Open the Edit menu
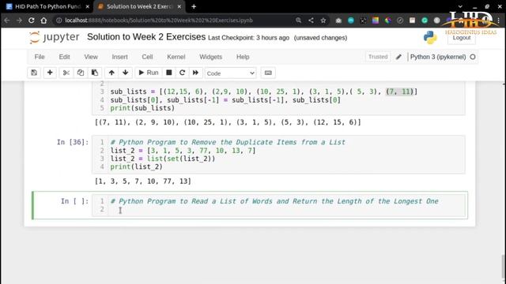 pos(64,57)
